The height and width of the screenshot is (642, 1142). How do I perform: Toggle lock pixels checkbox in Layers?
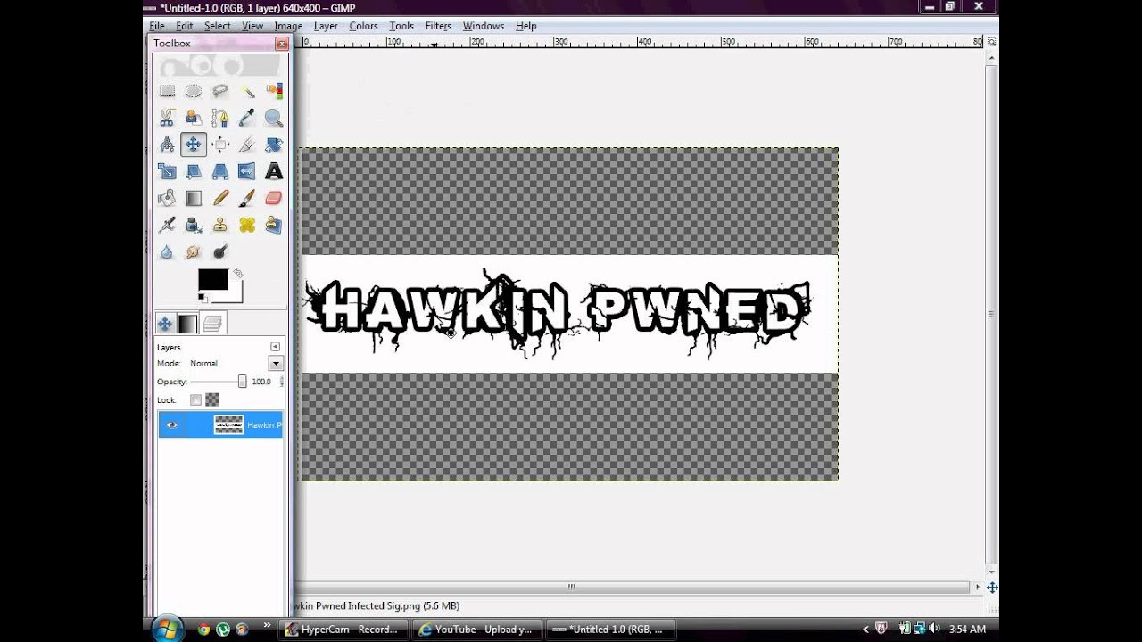[x=195, y=400]
